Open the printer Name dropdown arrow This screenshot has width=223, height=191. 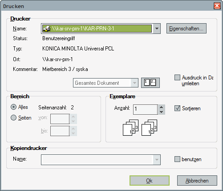(x=157, y=29)
